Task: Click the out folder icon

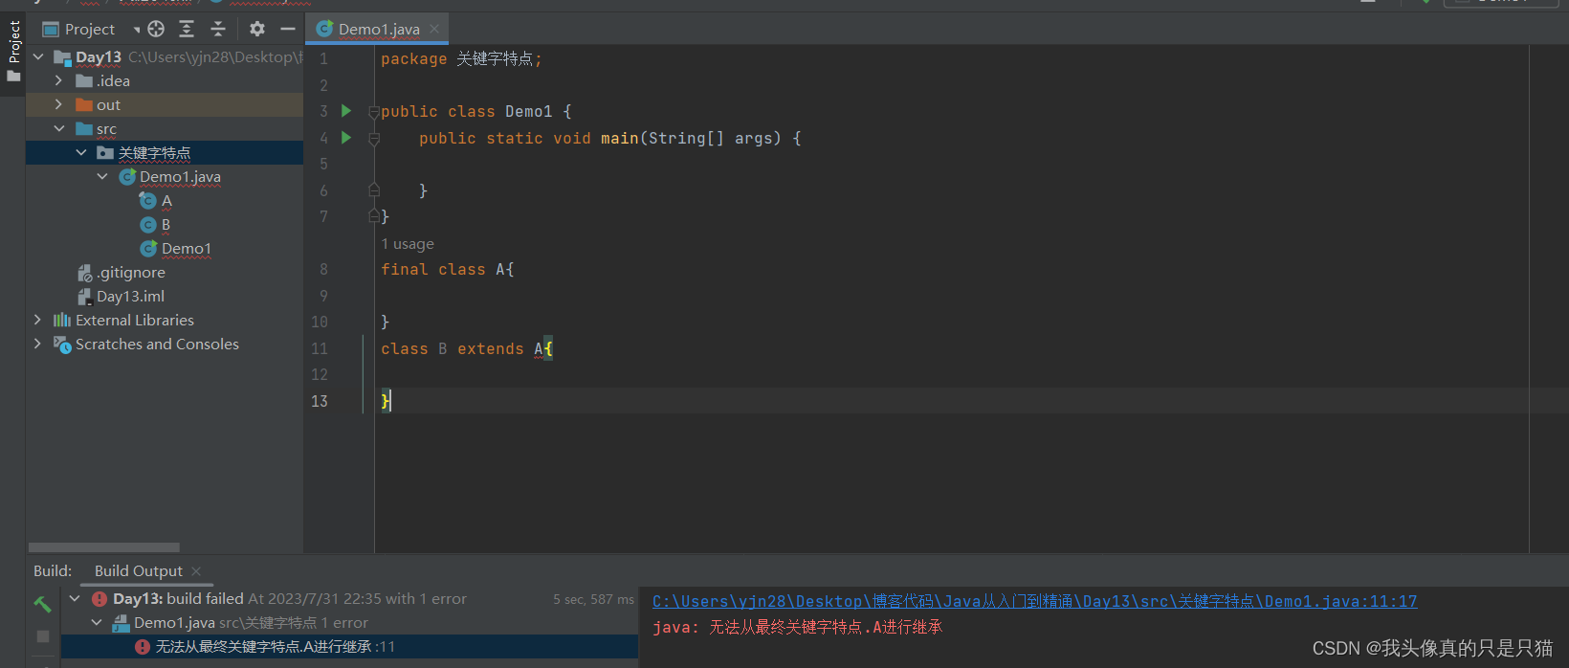Action: [x=84, y=104]
